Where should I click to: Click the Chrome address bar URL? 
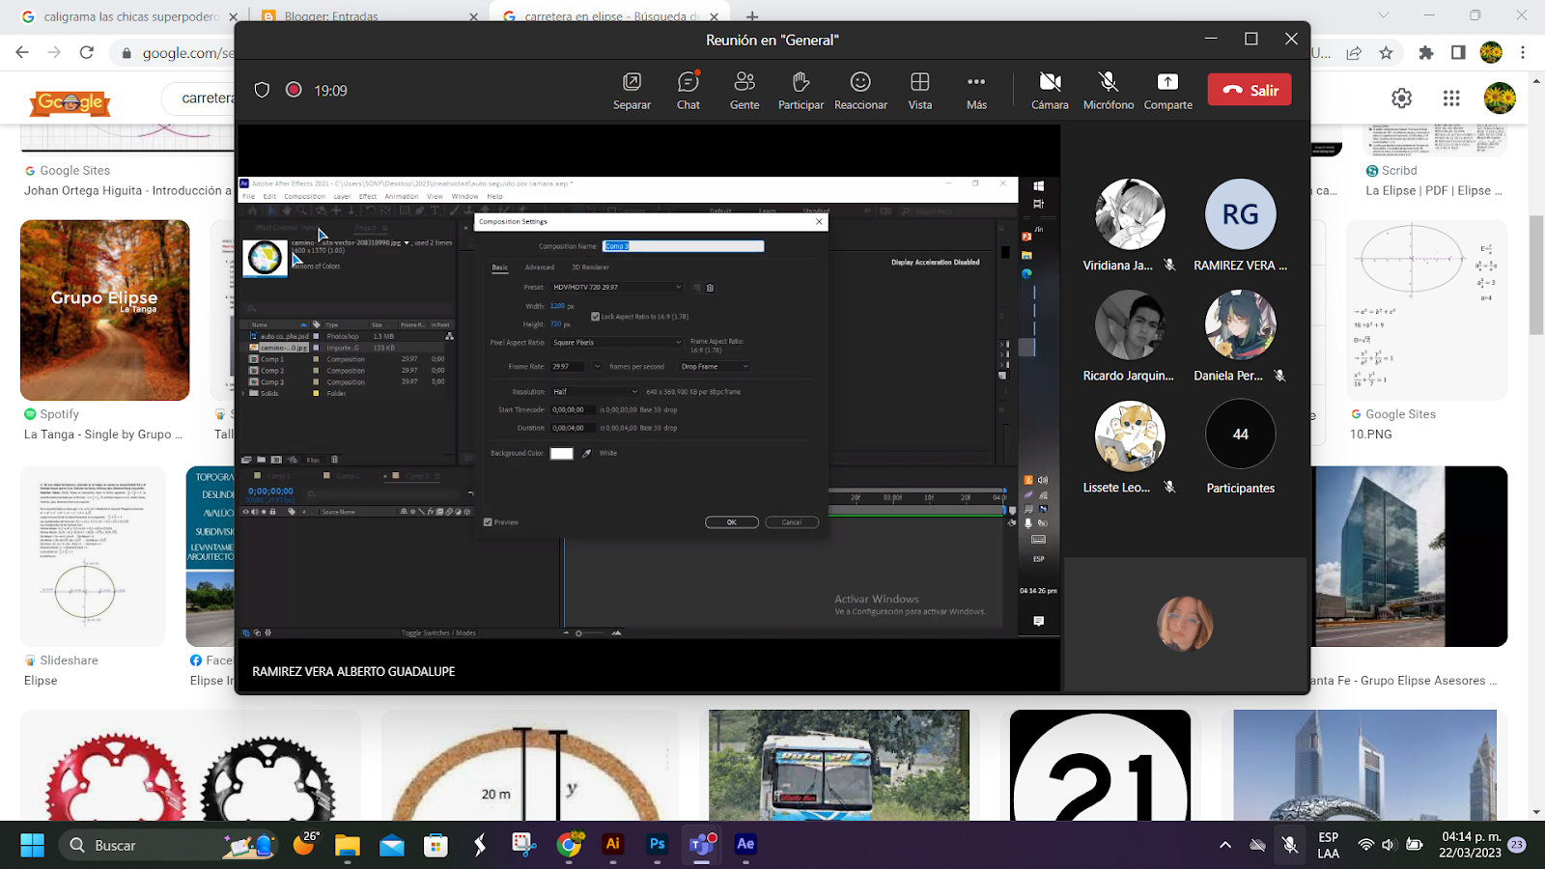coord(188,53)
